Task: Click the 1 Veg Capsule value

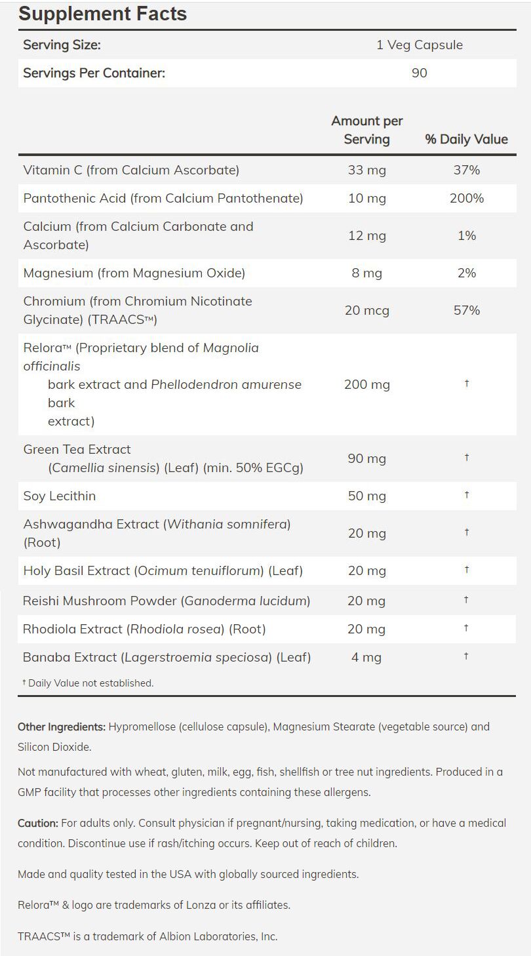Action: point(419,45)
